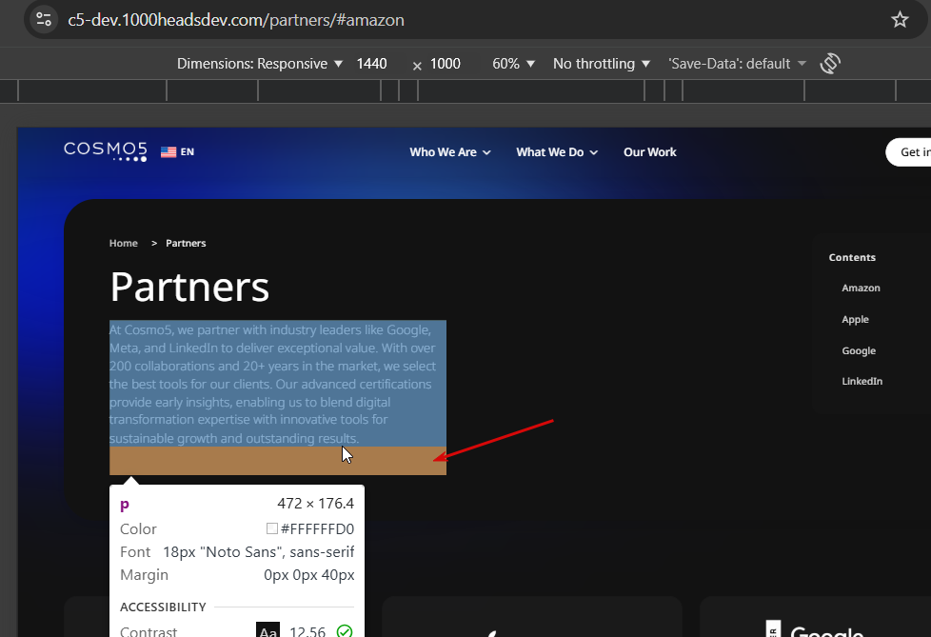Click the Partners breadcrumb item
The image size is (931, 637).
point(186,243)
